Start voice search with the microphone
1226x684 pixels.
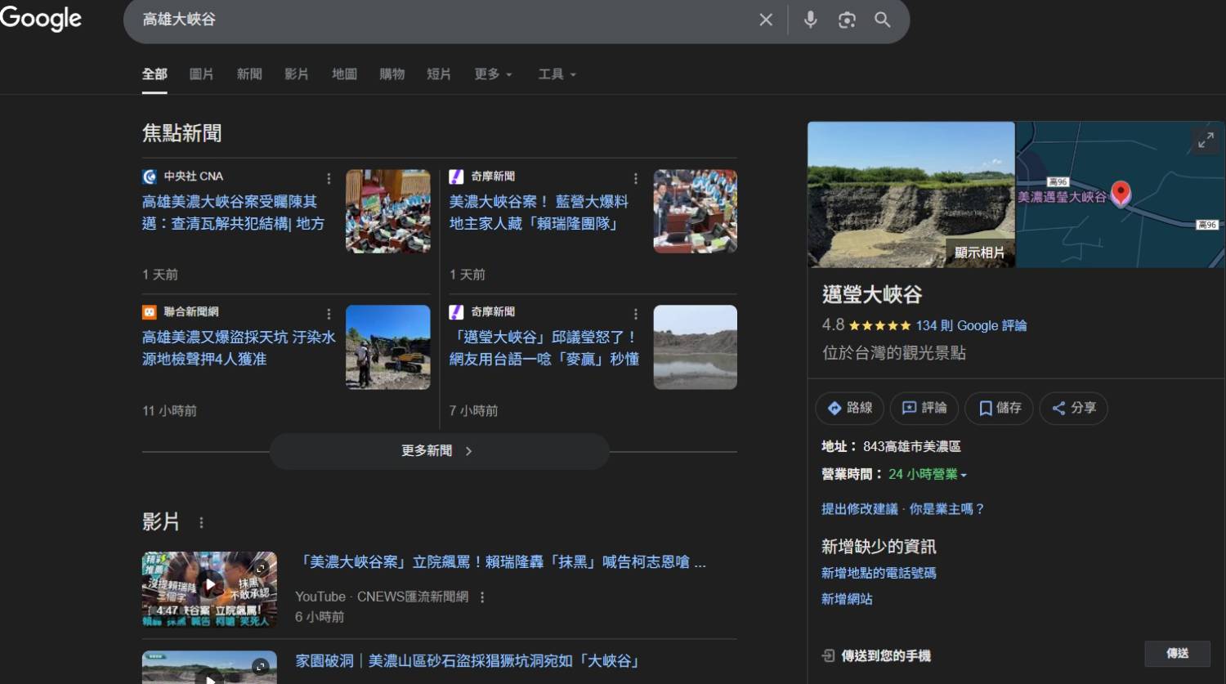click(x=810, y=20)
